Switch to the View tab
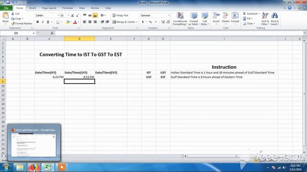 coord(108,8)
